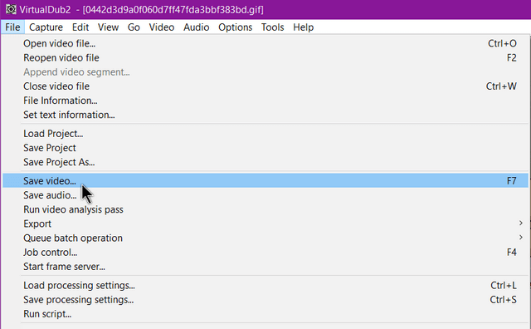This screenshot has width=531, height=329.
Task: Select Start frame server...
Action: click(265, 266)
